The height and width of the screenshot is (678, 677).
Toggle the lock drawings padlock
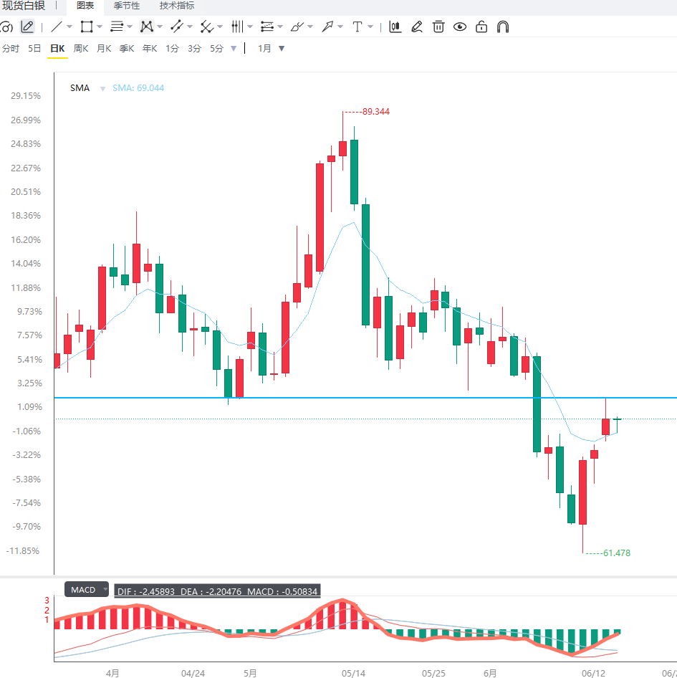[x=481, y=27]
